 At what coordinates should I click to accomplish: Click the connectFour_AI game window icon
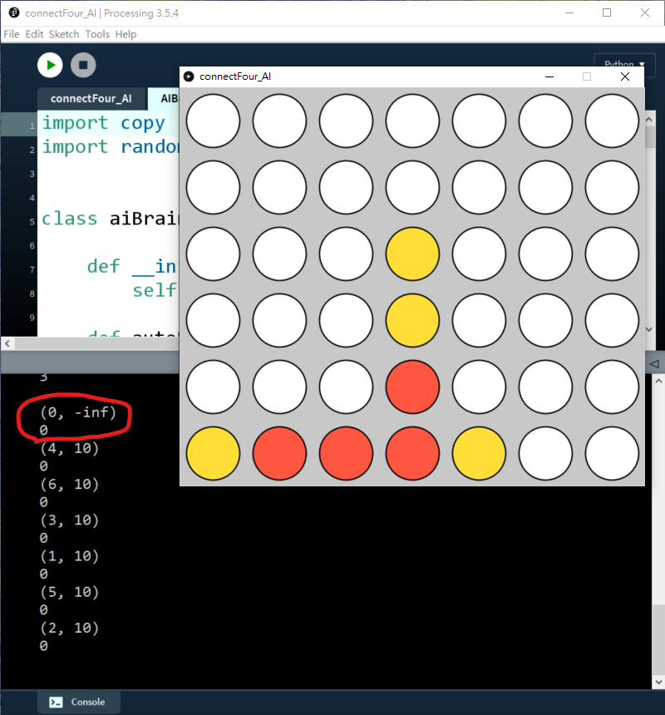coord(189,76)
